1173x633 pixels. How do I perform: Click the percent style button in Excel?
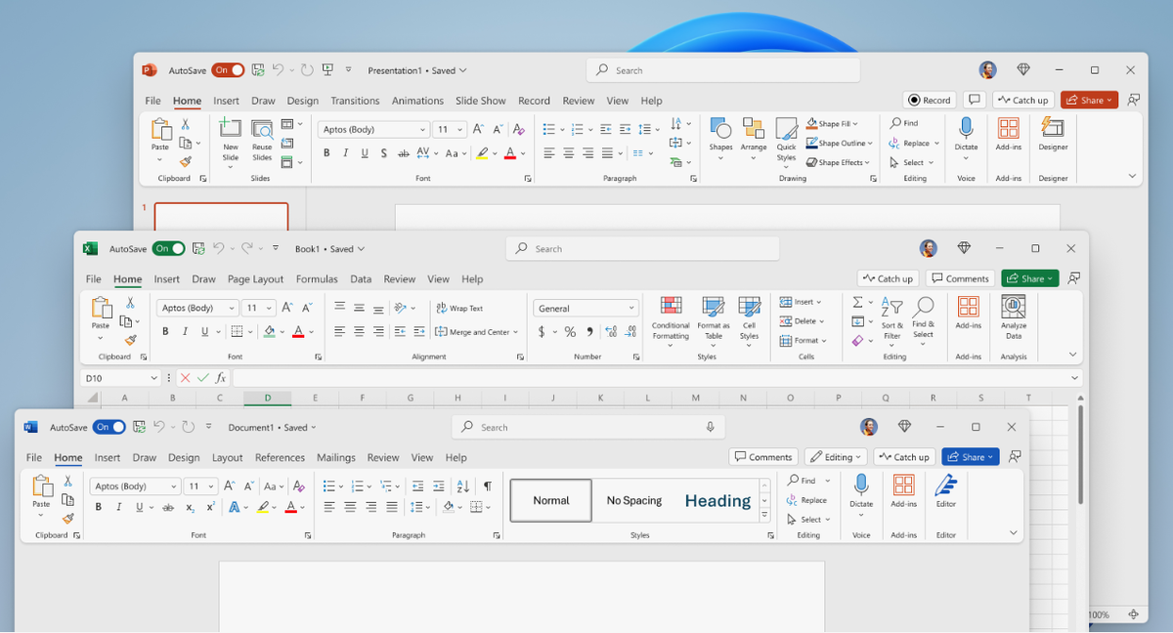(570, 332)
